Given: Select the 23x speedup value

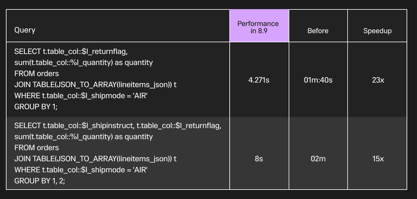Looking at the screenshot, I should [x=378, y=80].
